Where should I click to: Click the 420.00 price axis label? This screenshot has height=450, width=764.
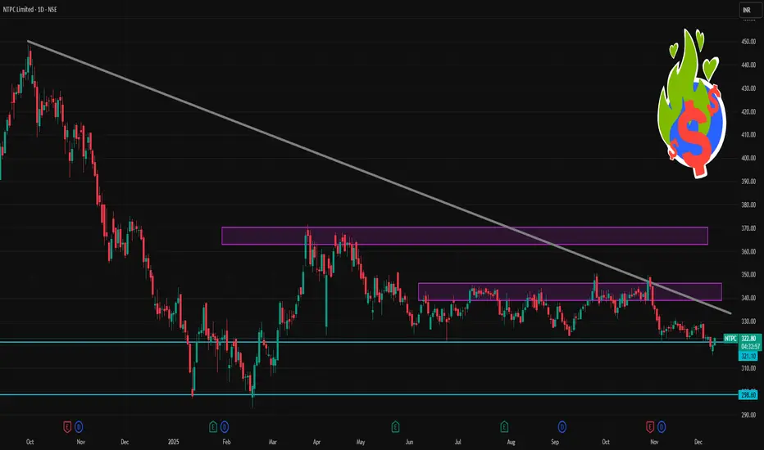748,112
